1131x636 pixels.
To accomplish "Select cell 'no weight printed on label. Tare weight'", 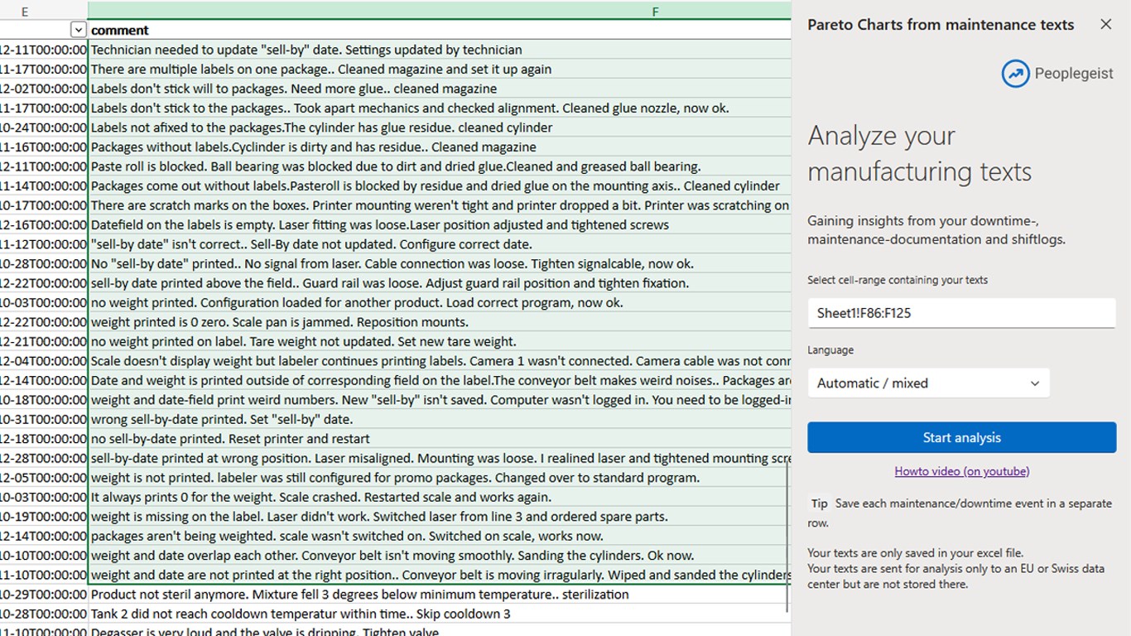I will (x=440, y=342).
